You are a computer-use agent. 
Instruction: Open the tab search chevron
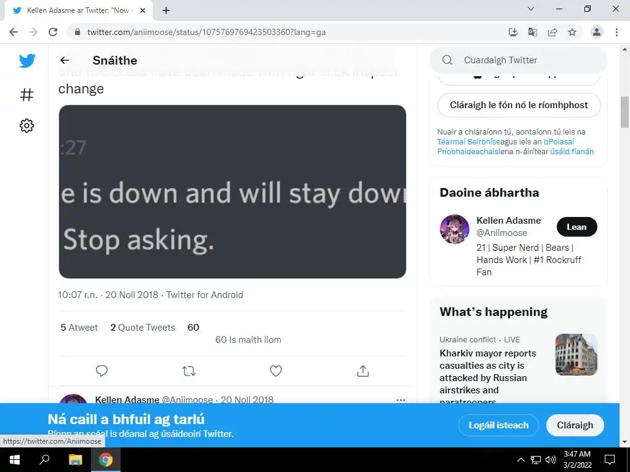(531, 9)
